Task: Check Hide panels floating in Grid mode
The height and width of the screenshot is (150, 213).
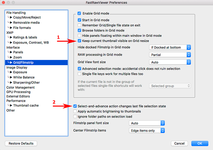Action: click(x=80, y=36)
